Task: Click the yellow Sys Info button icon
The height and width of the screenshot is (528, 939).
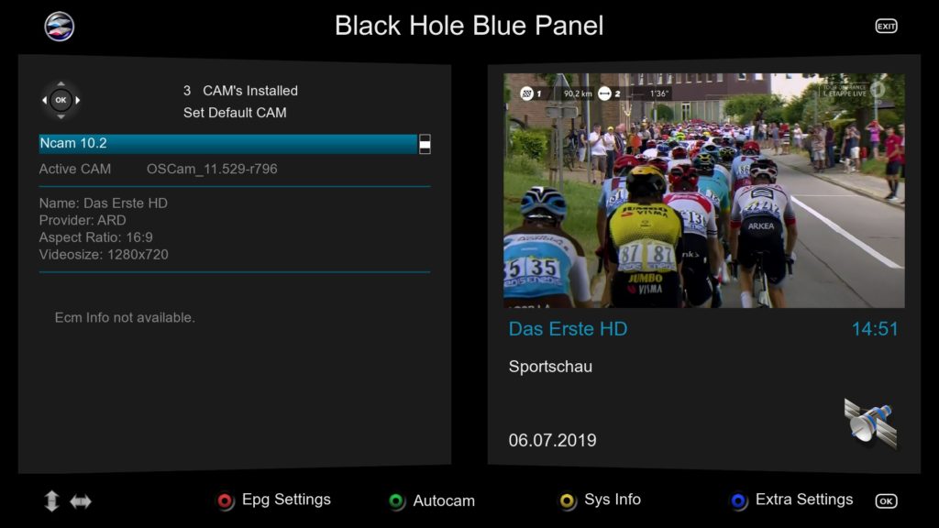Action: (x=567, y=501)
